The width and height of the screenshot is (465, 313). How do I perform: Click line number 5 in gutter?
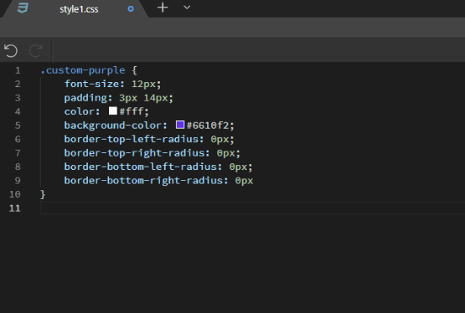[x=18, y=125]
